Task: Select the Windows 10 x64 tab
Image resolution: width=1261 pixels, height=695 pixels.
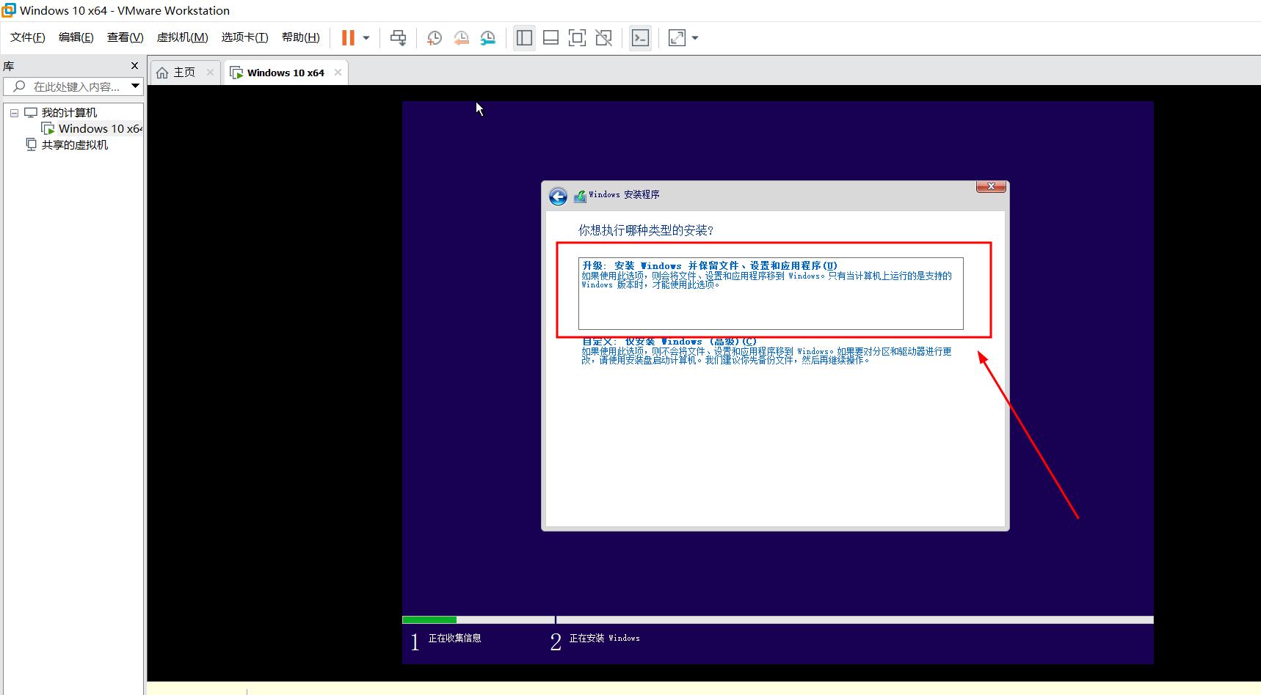Action: pyautogui.click(x=286, y=73)
